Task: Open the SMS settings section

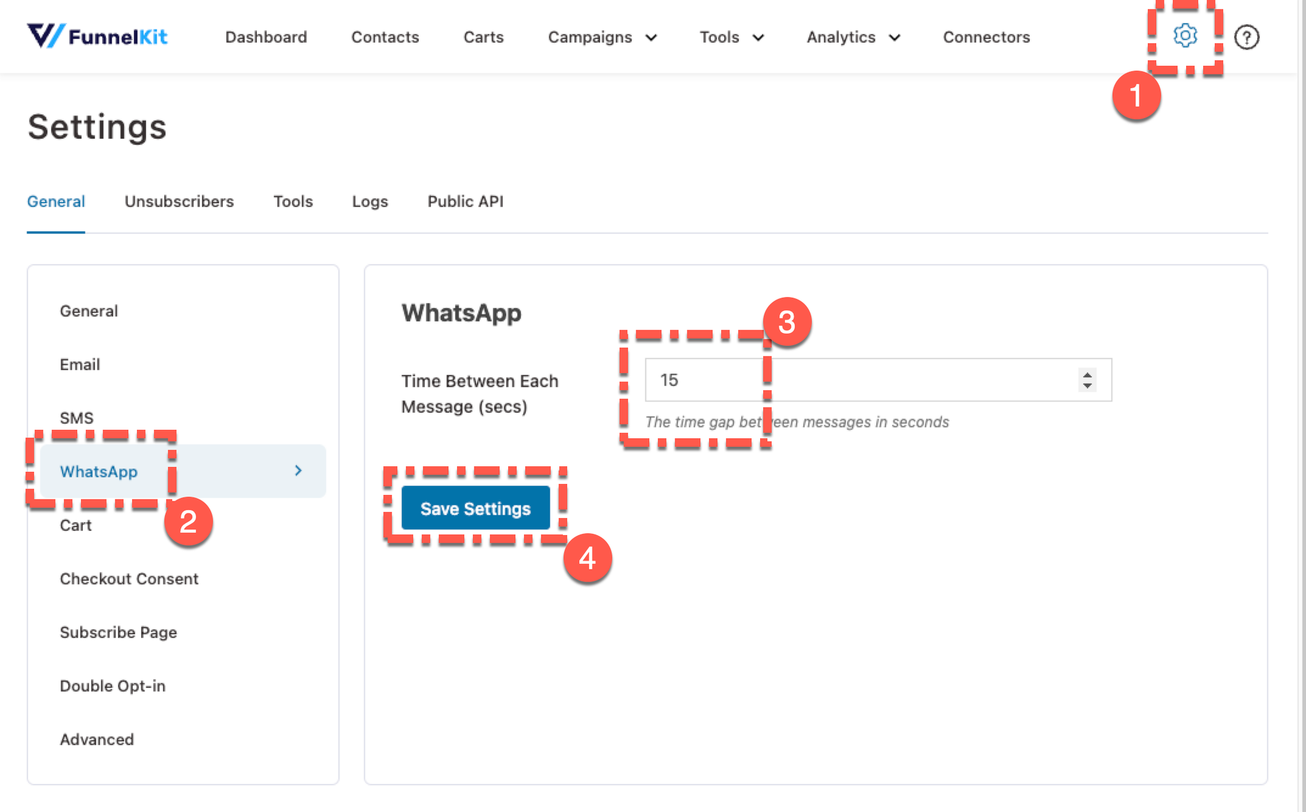Action: click(x=183, y=418)
